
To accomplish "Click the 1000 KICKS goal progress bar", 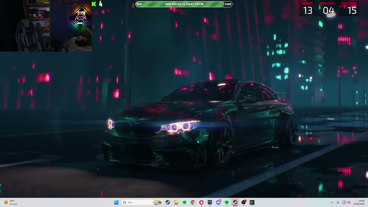I will [184, 4].
